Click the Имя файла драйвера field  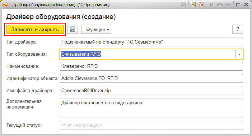[x=151, y=90]
